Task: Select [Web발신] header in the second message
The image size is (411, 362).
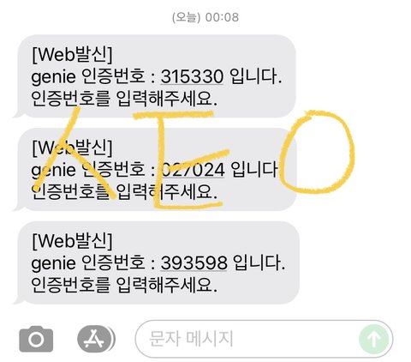Action: [72, 148]
